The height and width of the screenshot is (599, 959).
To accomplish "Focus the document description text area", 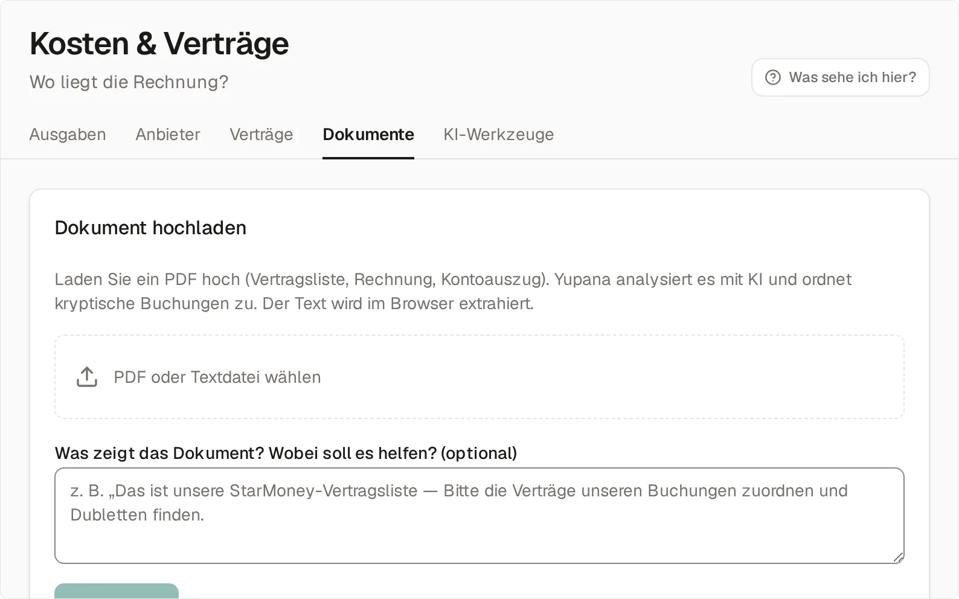I will (x=479, y=516).
